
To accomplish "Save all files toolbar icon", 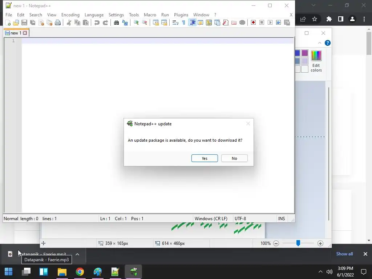I will [x=33, y=23].
